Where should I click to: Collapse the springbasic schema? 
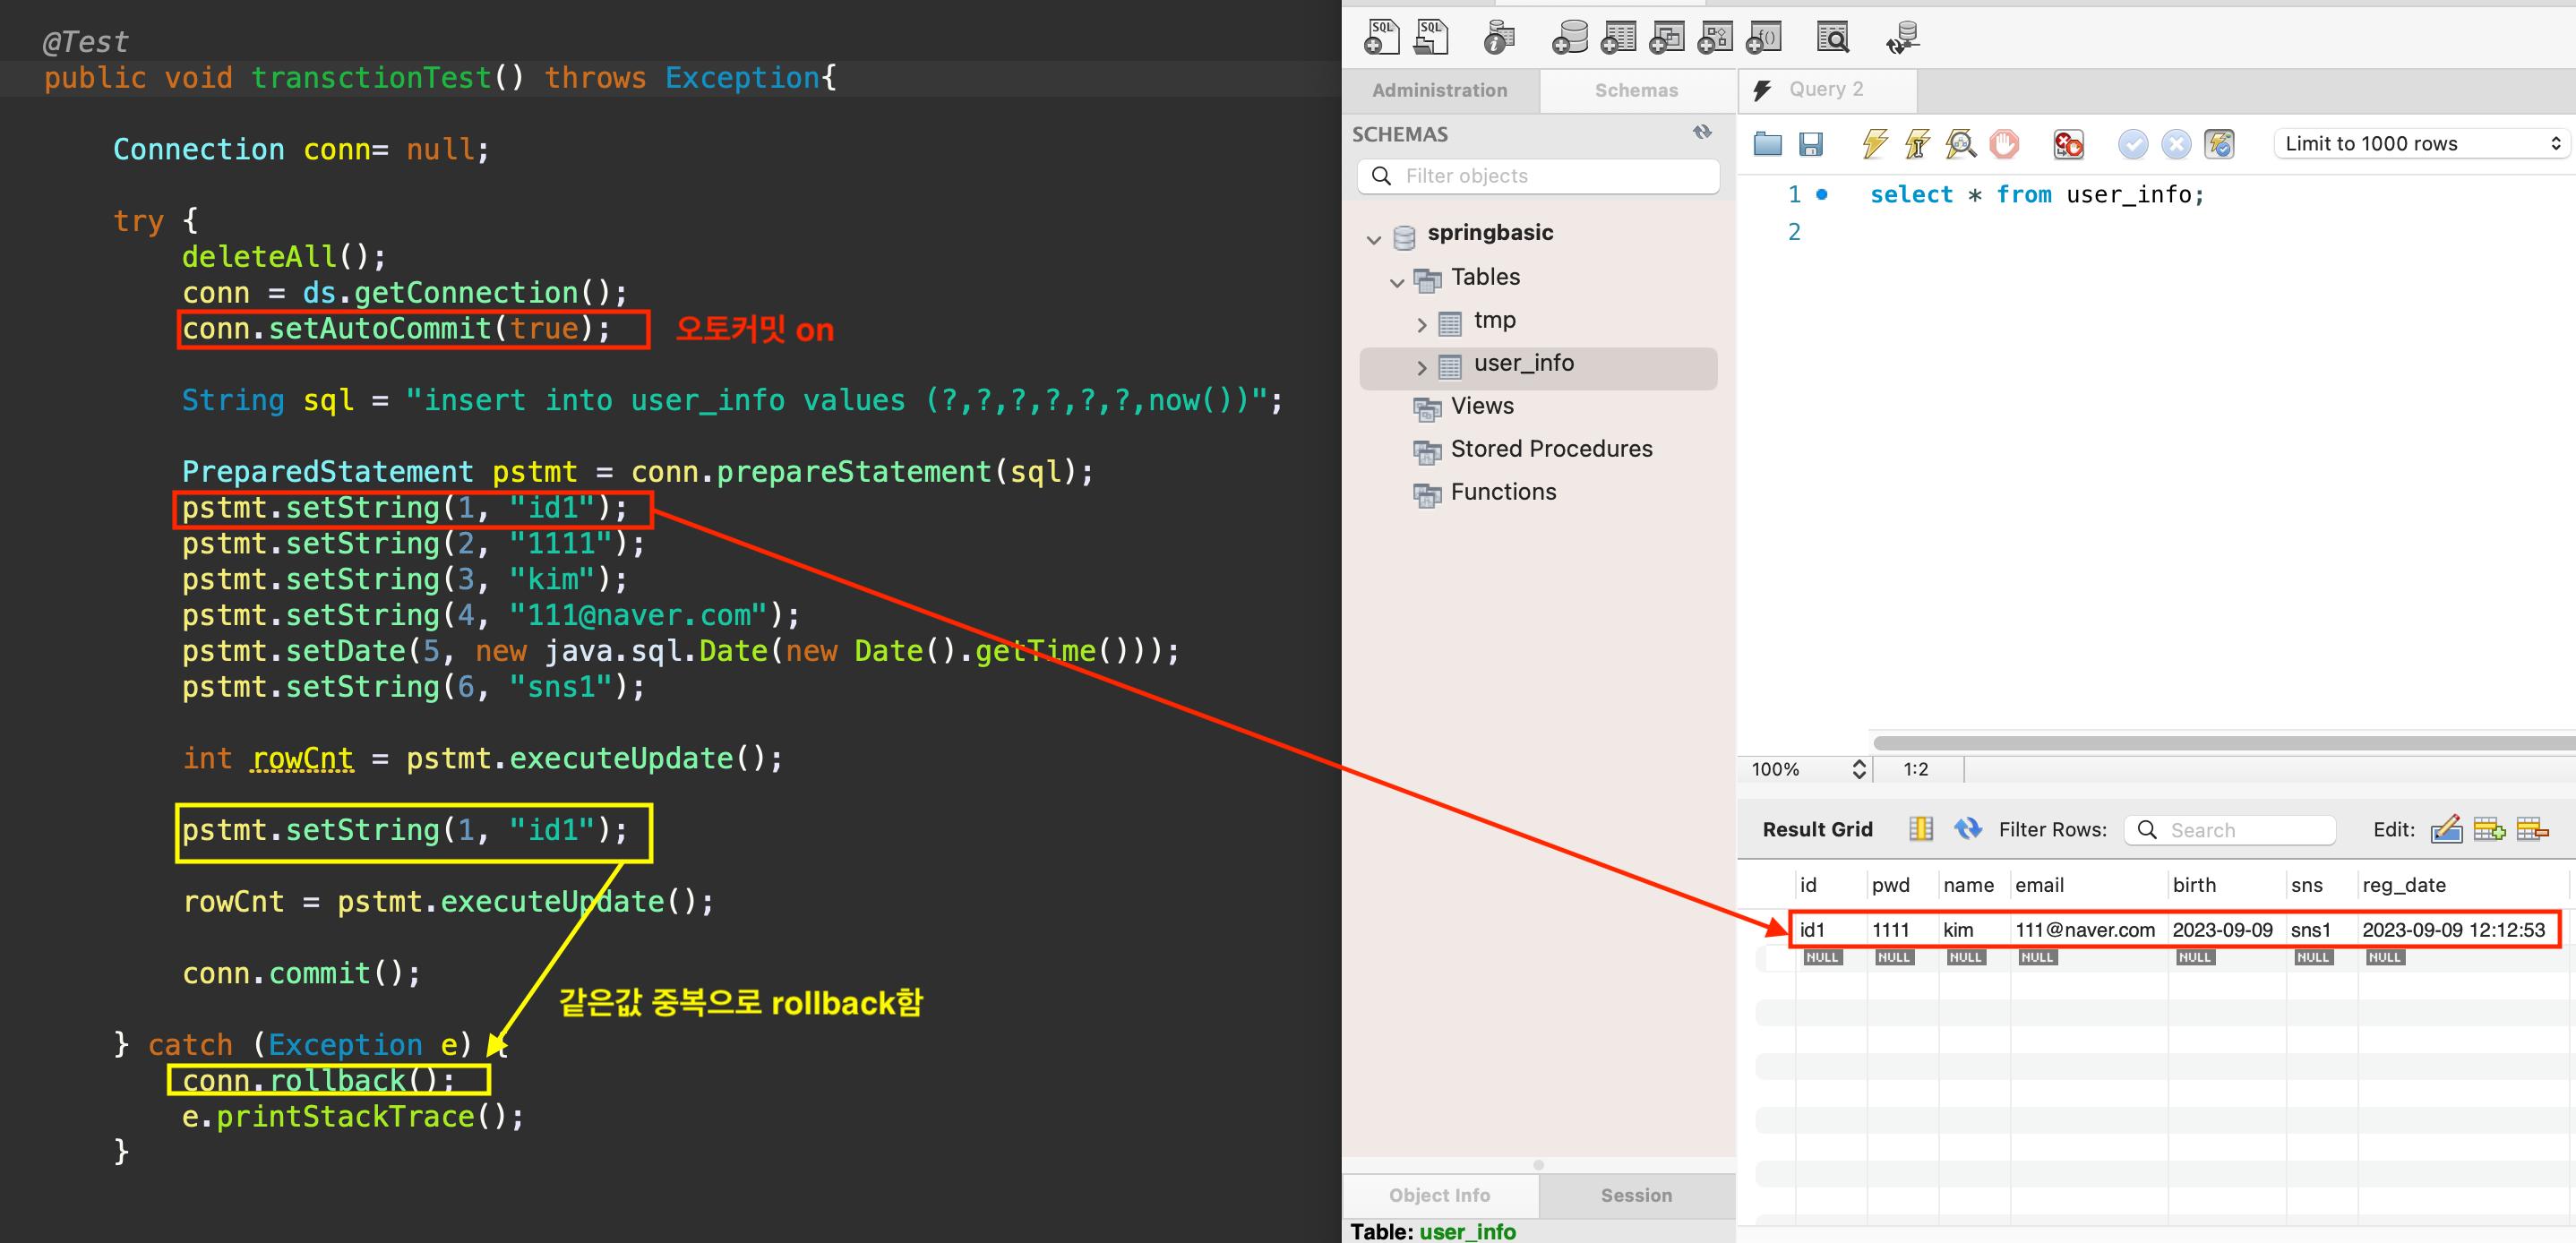click(1373, 239)
